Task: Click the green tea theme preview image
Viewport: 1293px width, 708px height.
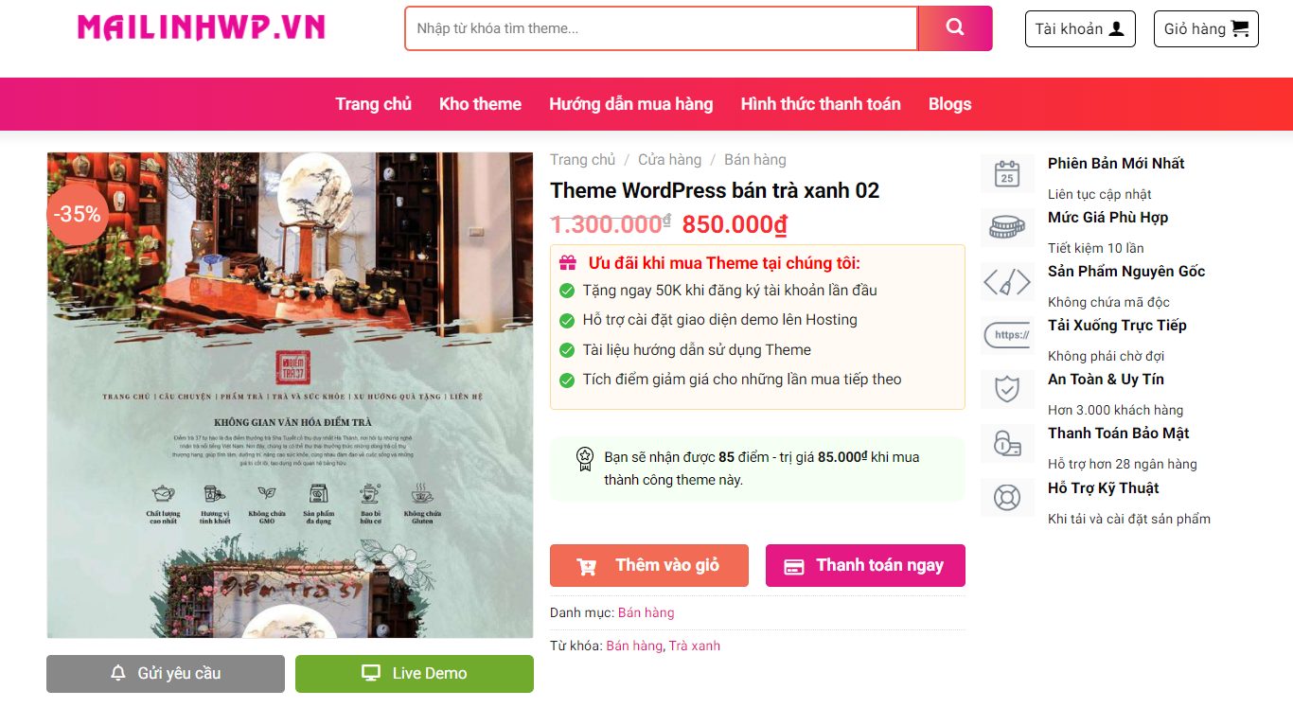Action: pyautogui.click(x=290, y=396)
